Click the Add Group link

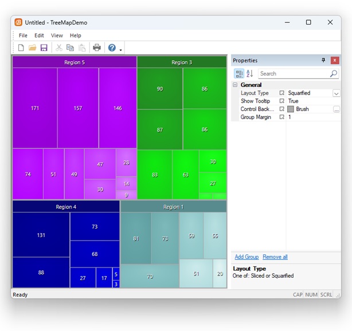tap(247, 257)
